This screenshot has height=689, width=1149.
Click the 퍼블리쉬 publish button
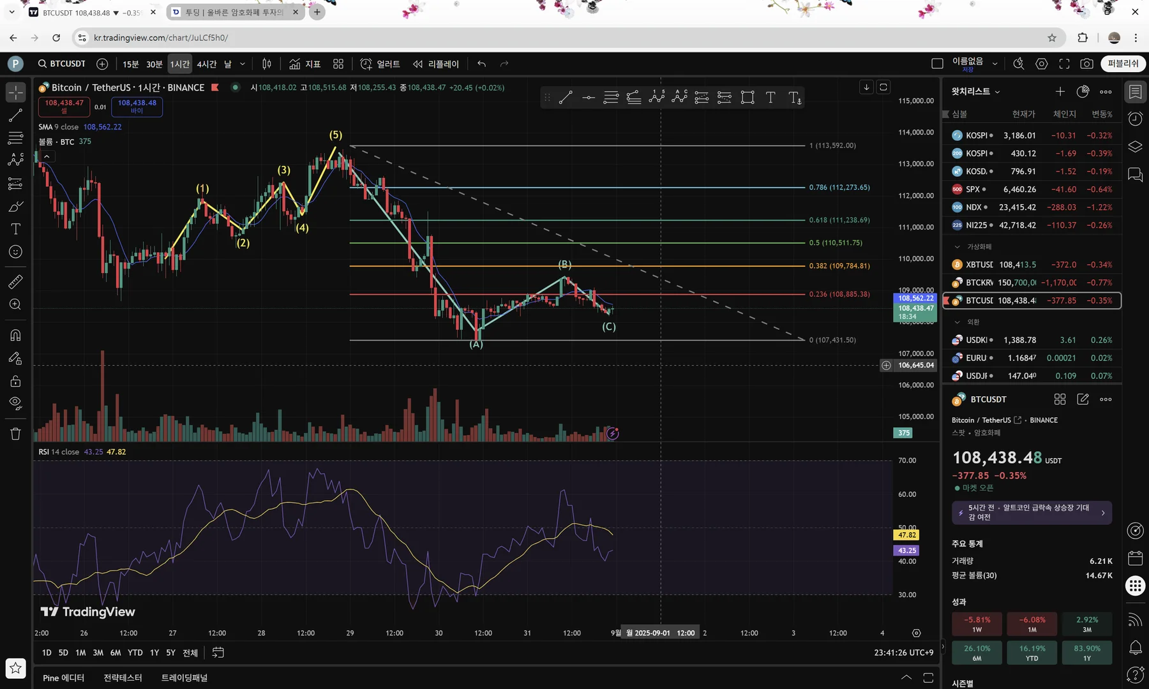pyautogui.click(x=1123, y=64)
